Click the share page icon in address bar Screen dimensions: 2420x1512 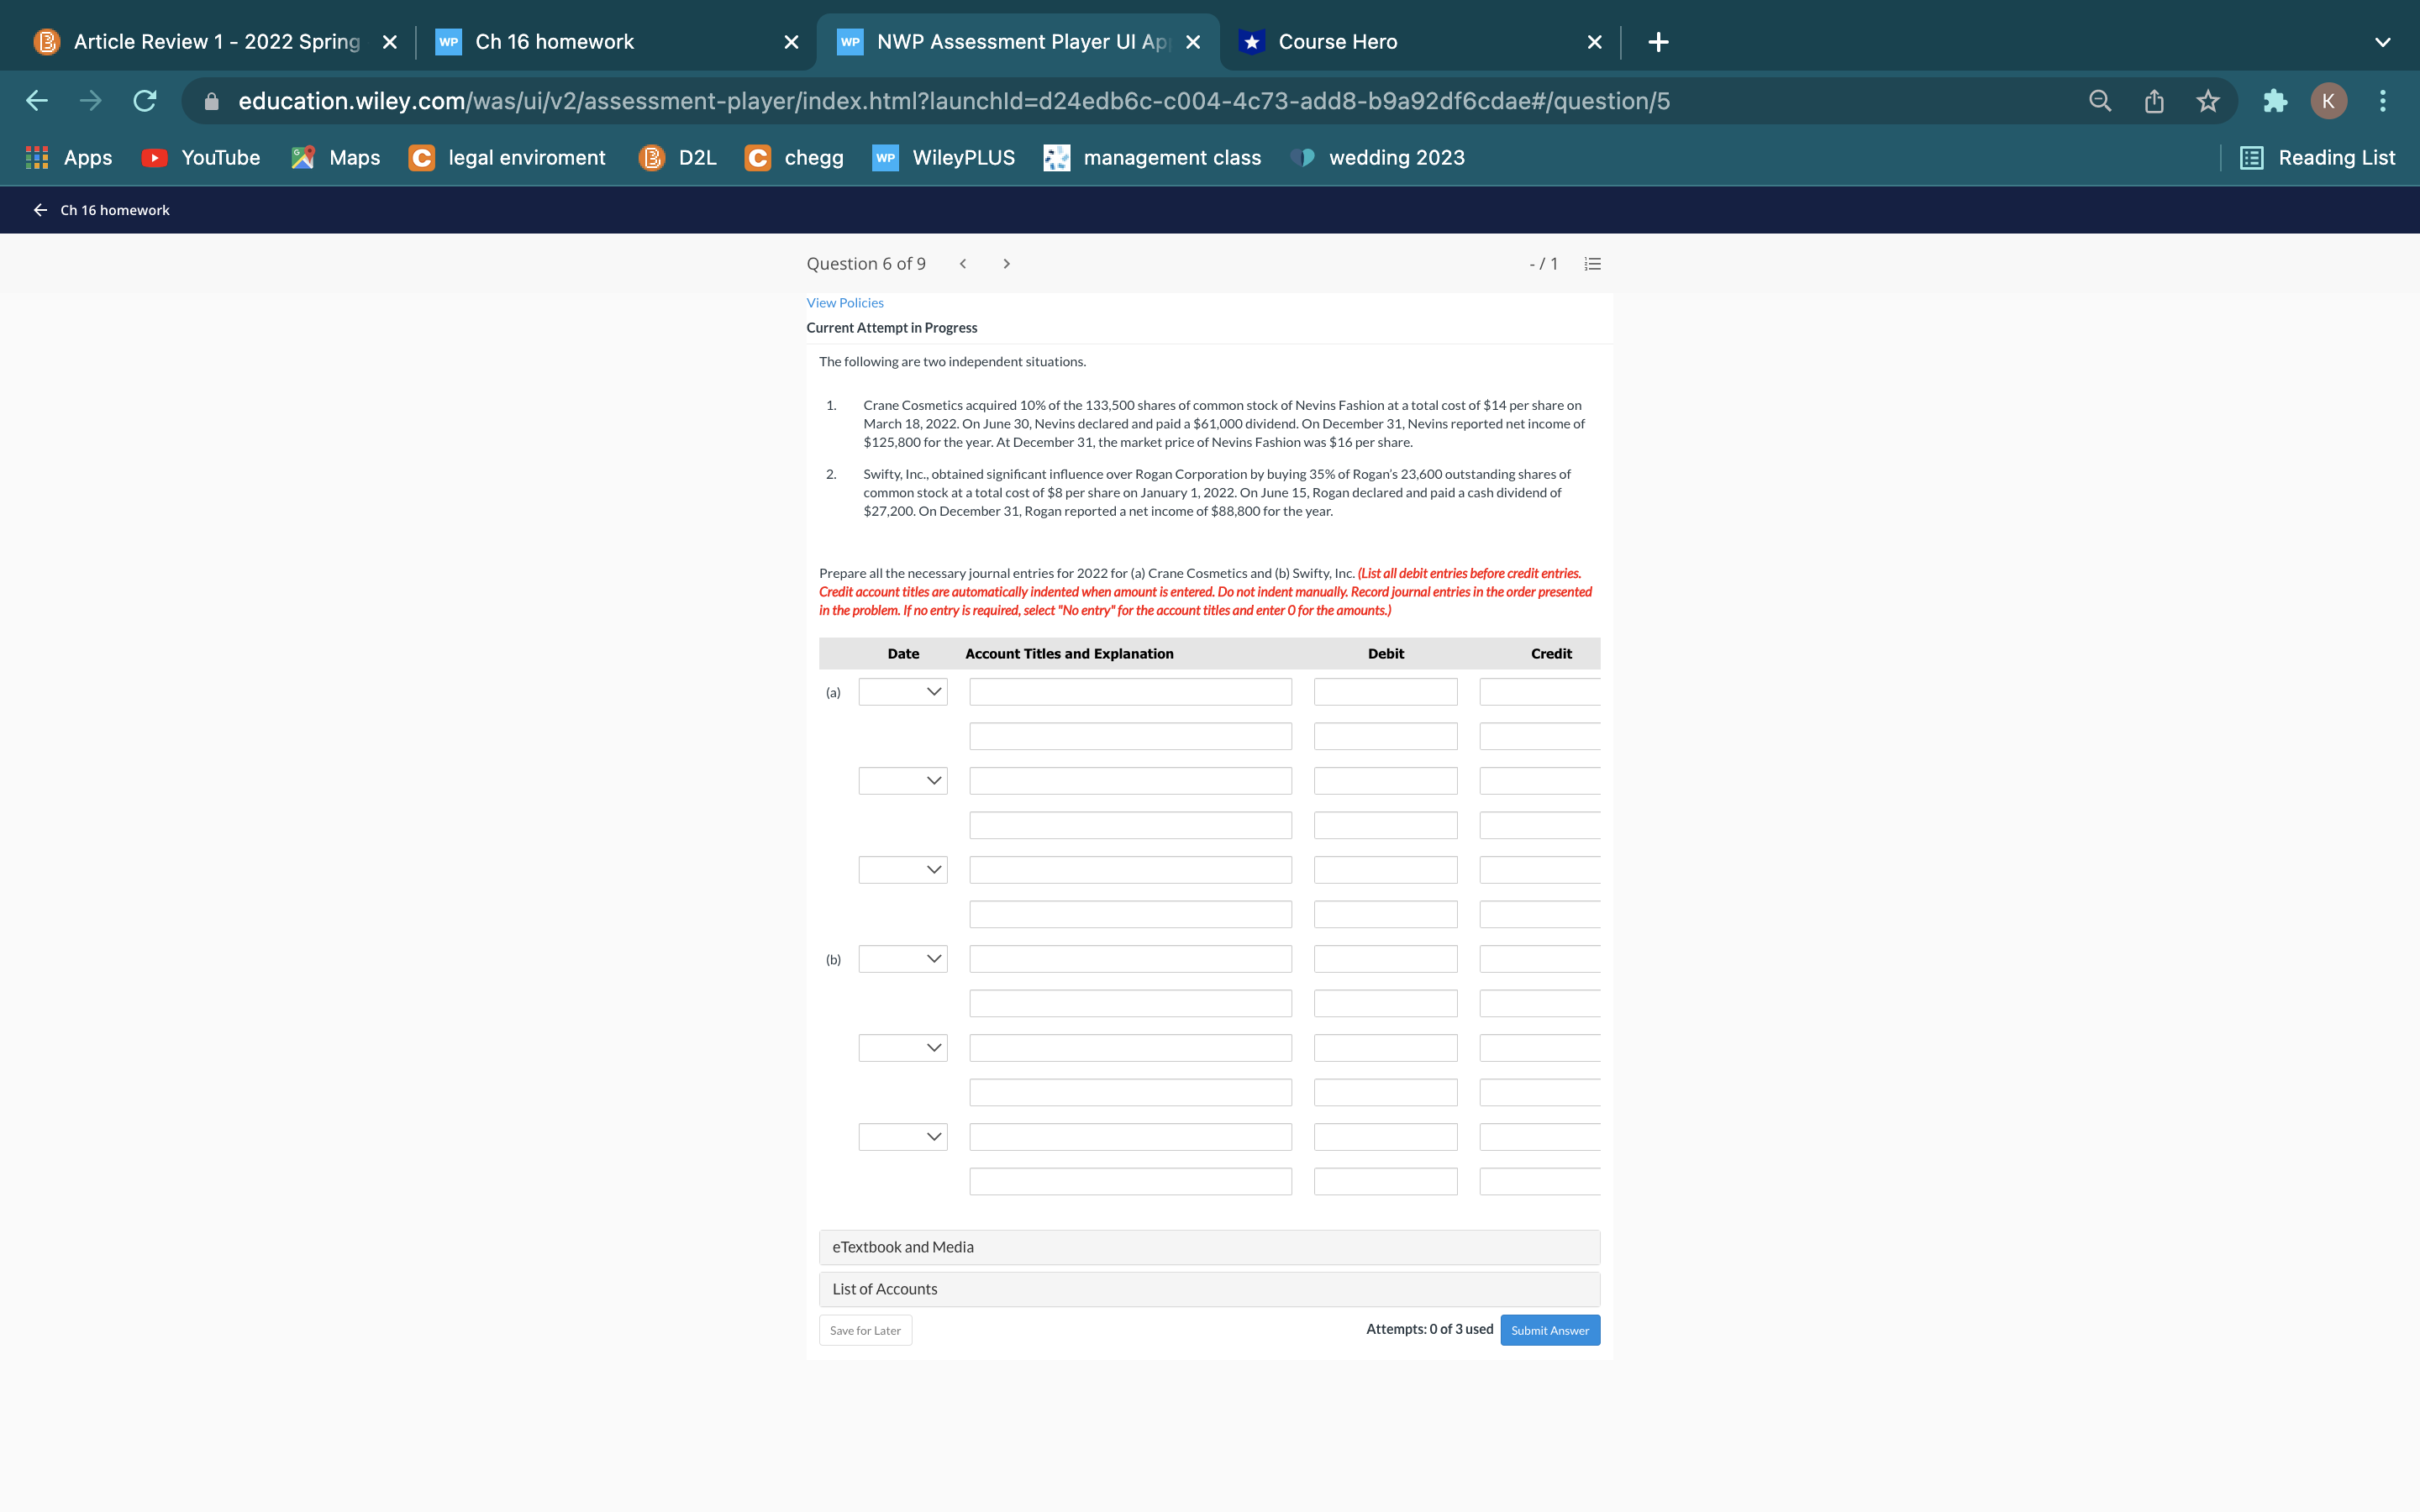2154,101
